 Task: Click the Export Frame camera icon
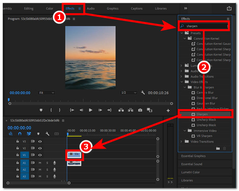click(x=140, y=110)
